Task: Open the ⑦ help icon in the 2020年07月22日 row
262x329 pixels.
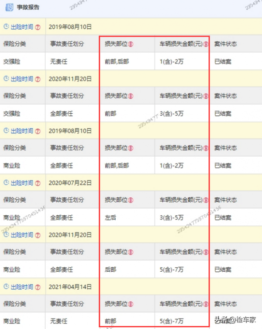Action: coord(38,183)
